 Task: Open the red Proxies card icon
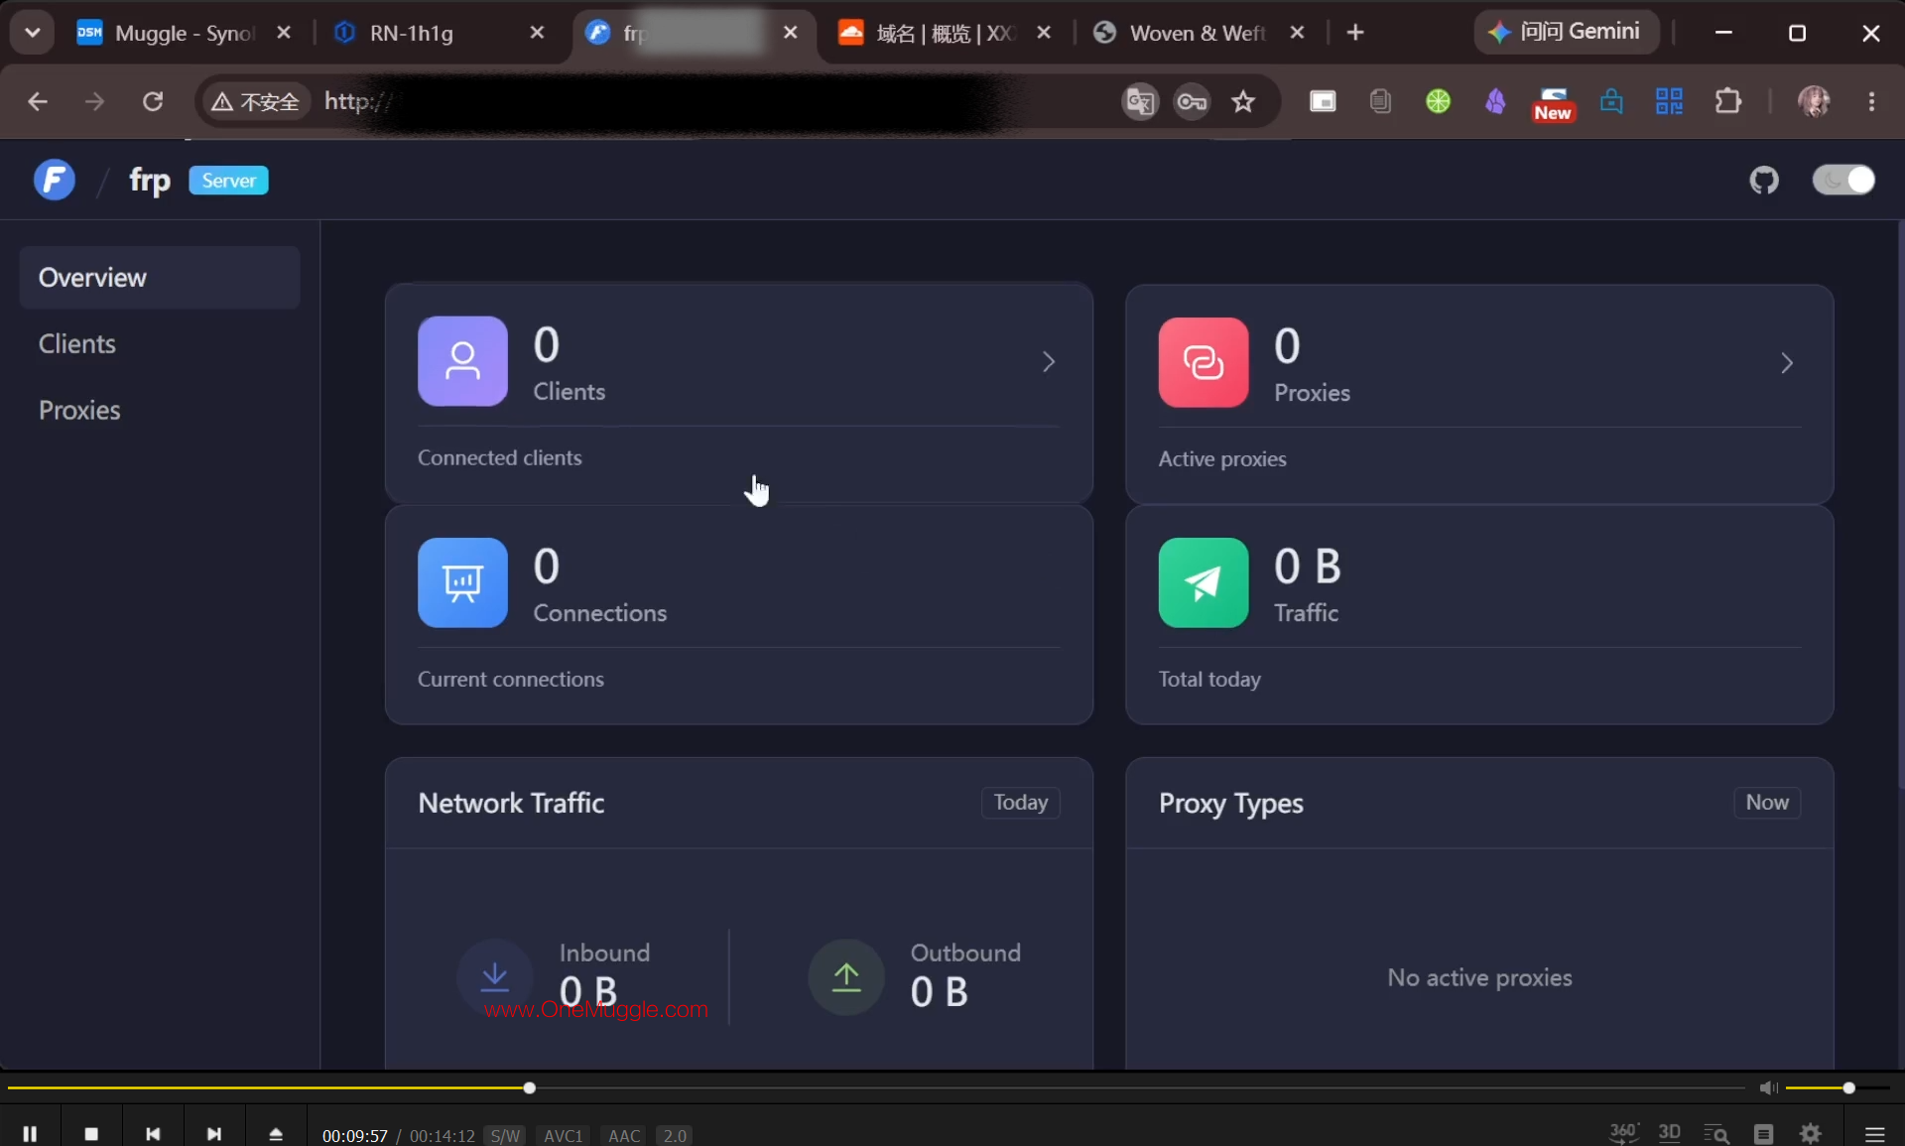[1204, 362]
